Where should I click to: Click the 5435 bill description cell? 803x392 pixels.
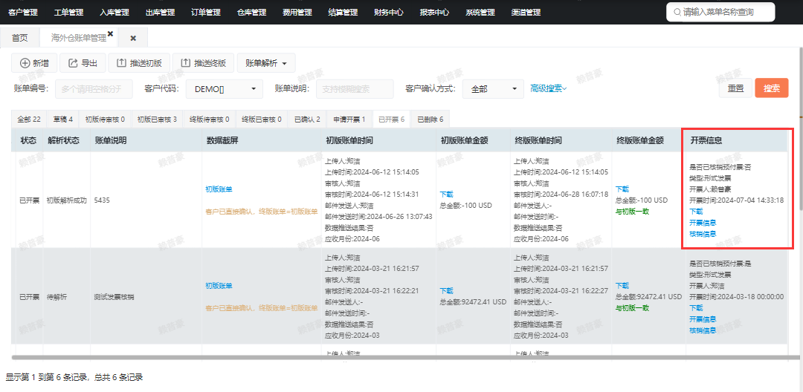point(146,200)
